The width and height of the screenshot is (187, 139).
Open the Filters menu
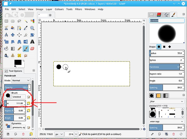[x=78, y=9]
